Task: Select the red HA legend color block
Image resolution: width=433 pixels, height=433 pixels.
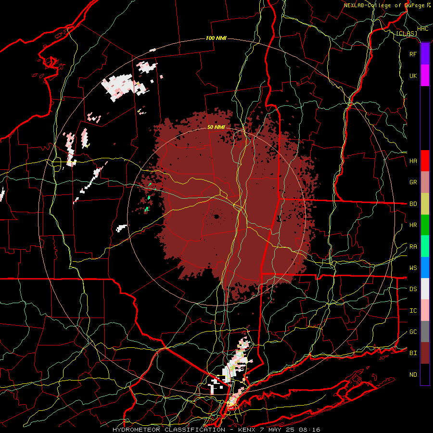Action: tap(425, 161)
